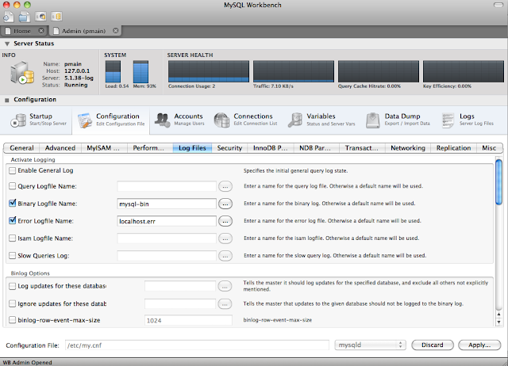This screenshot has height=366, width=508.
Task: Browse for Error Logfile Name file
Action: 225,222
